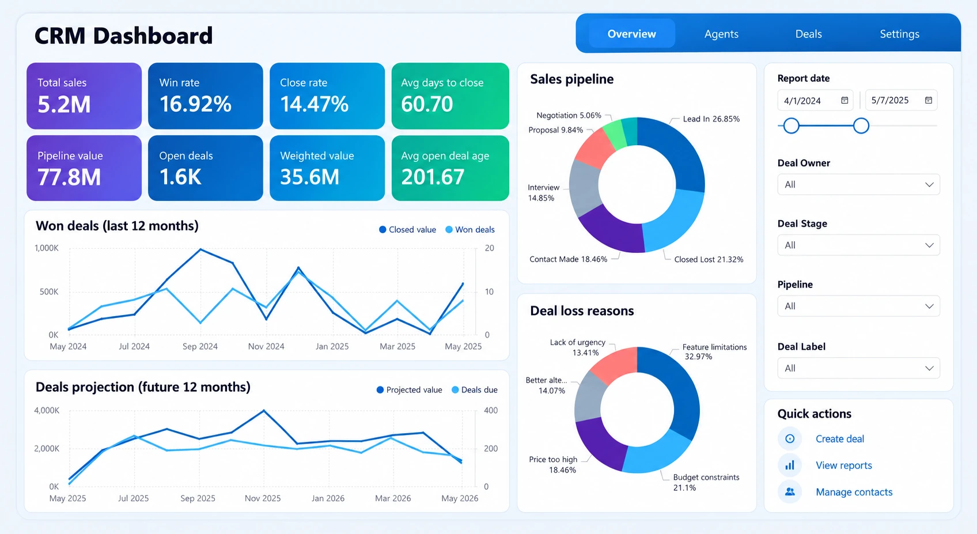This screenshot has height=534, width=977.
Task: Expand the Deal Stage dropdown
Action: tap(858, 245)
